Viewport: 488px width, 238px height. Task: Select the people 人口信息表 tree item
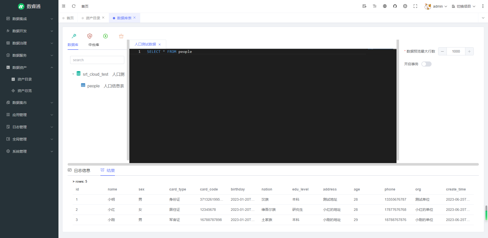click(103, 86)
